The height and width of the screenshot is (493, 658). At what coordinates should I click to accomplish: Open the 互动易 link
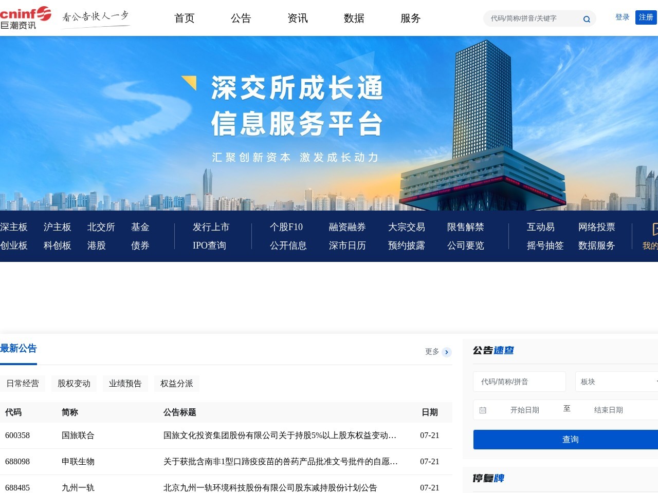click(x=541, y=227)
